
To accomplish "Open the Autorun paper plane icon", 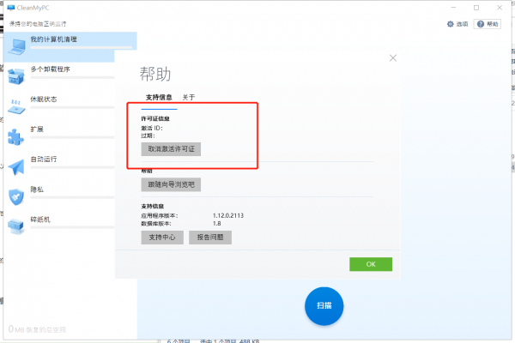I will 16,167.
